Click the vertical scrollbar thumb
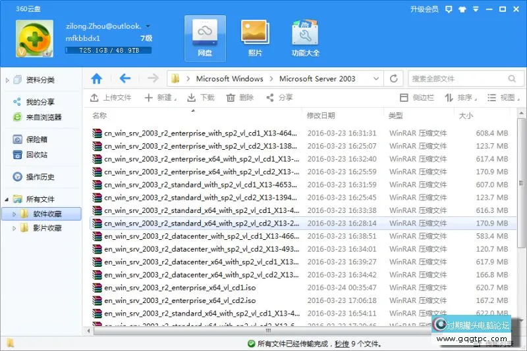The height and width of the screenshot is (351, 527). coord(521,183)
